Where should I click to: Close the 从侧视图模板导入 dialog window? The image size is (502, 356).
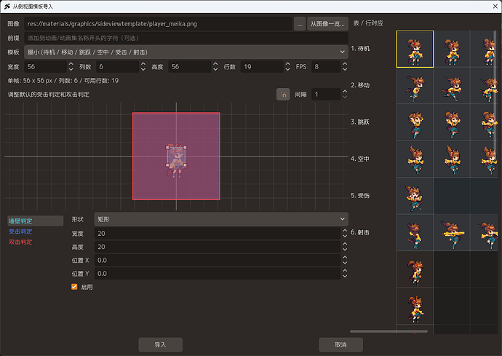click(495, 7)
